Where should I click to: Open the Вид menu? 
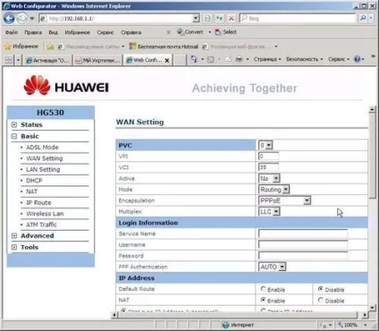tap(53, 32)
